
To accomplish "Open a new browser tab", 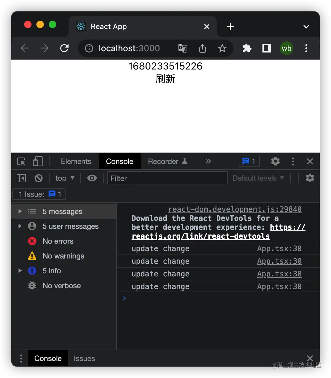I will (x=230, y=27).
